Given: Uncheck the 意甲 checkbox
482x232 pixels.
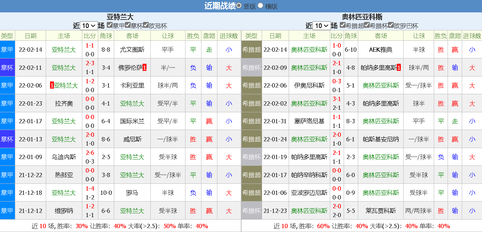Looking at the screenshot, I should tap(110, 25).
